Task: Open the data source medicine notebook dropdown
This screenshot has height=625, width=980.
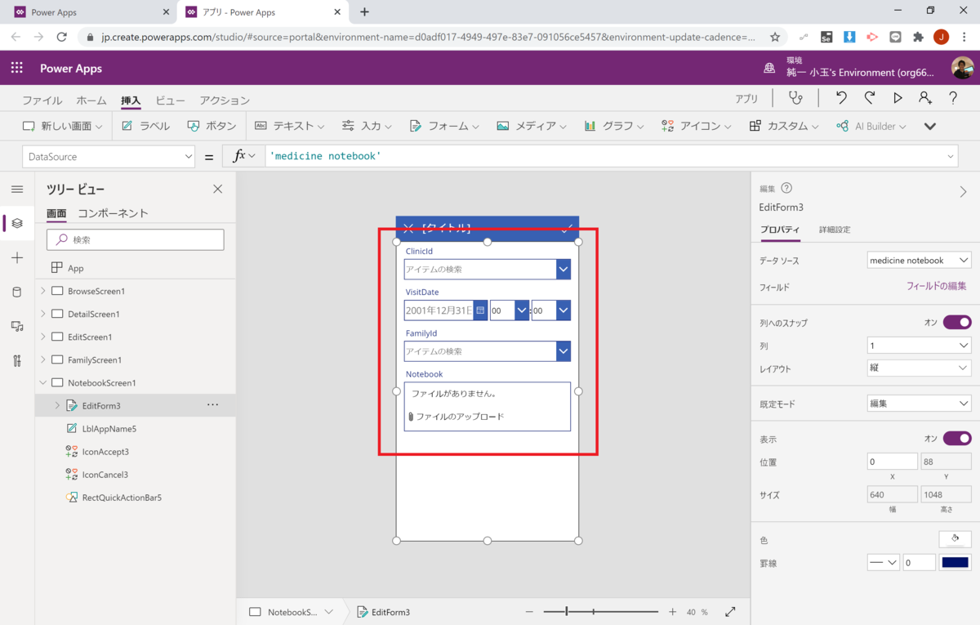Action: click(x=919, y=261)
